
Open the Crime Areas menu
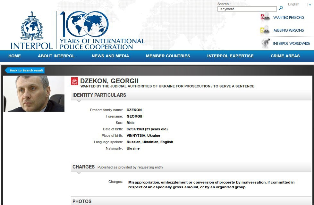click(285, 56)
